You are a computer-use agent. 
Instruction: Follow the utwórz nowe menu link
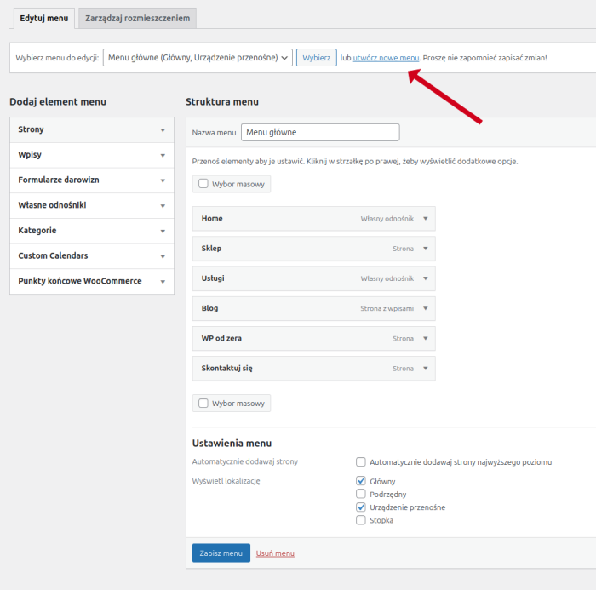(386, 58)
